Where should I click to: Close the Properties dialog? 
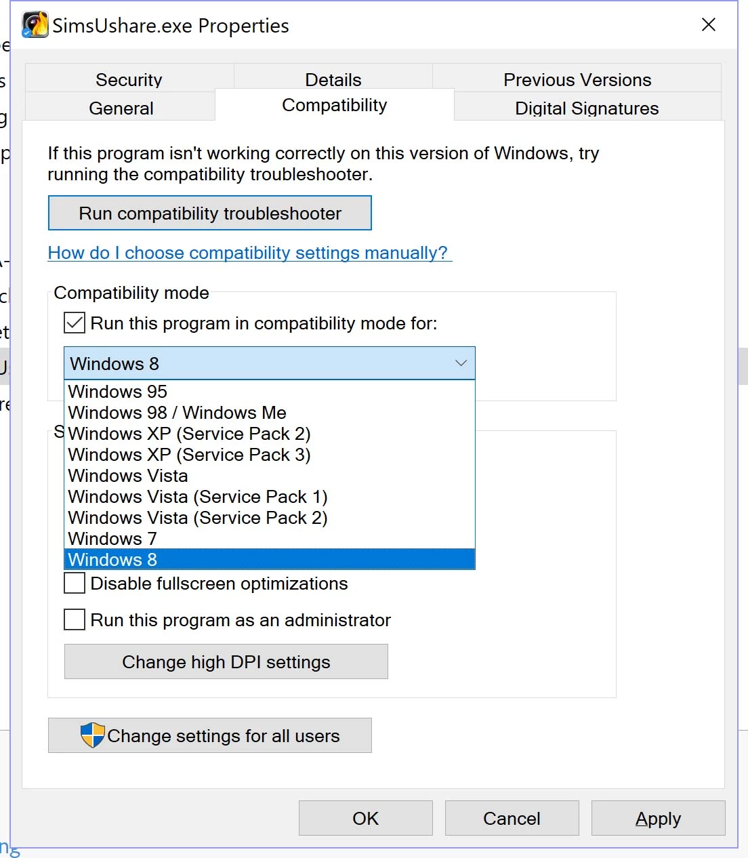click(709, 25)
